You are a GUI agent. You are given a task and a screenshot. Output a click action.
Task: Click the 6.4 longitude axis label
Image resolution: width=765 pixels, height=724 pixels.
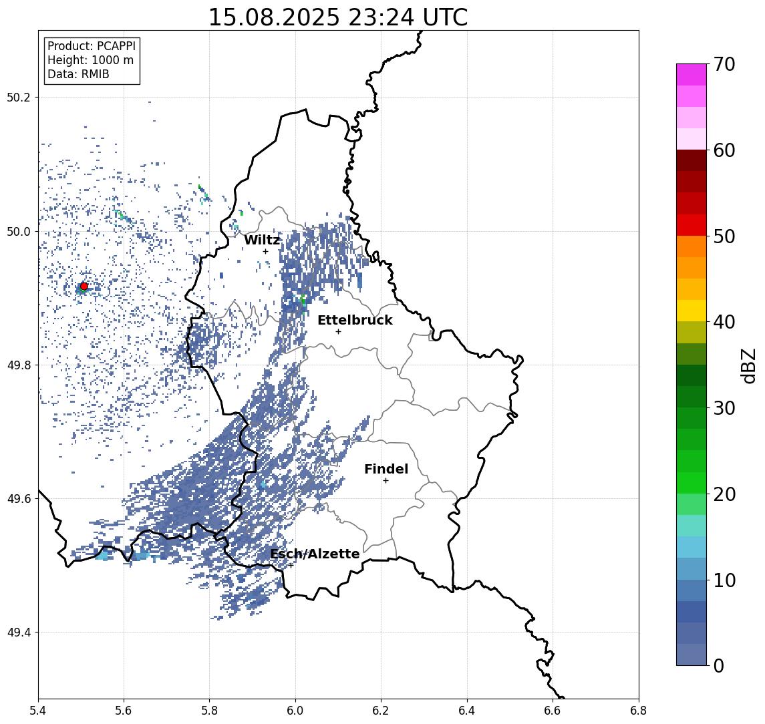pos(467,711)
